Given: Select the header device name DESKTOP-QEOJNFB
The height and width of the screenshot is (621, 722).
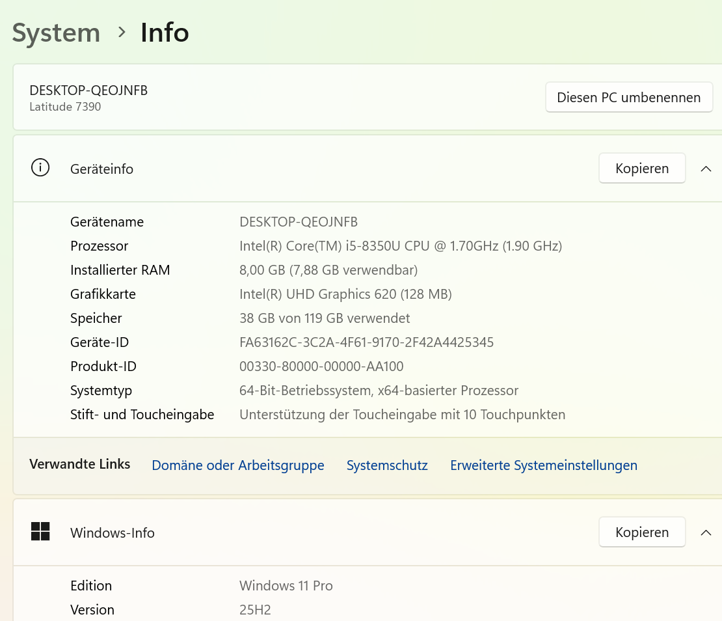Looking at the screenshot, I should click(88, 90).
